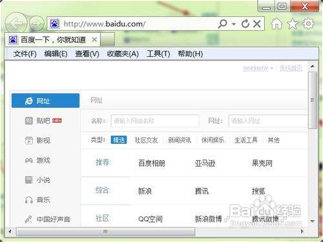Click the QQ空间 site link

tap(151, 219)
